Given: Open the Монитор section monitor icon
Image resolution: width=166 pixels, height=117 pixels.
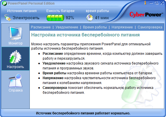Looking at the screenshot, I should point(15,33).
